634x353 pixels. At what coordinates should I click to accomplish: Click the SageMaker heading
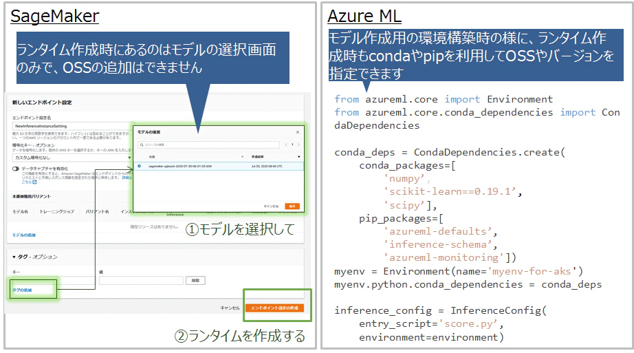pos(54,17)
